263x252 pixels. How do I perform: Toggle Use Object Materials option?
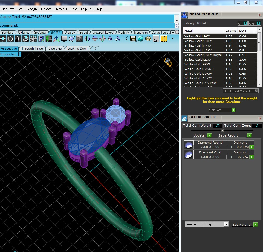[241, 91]
